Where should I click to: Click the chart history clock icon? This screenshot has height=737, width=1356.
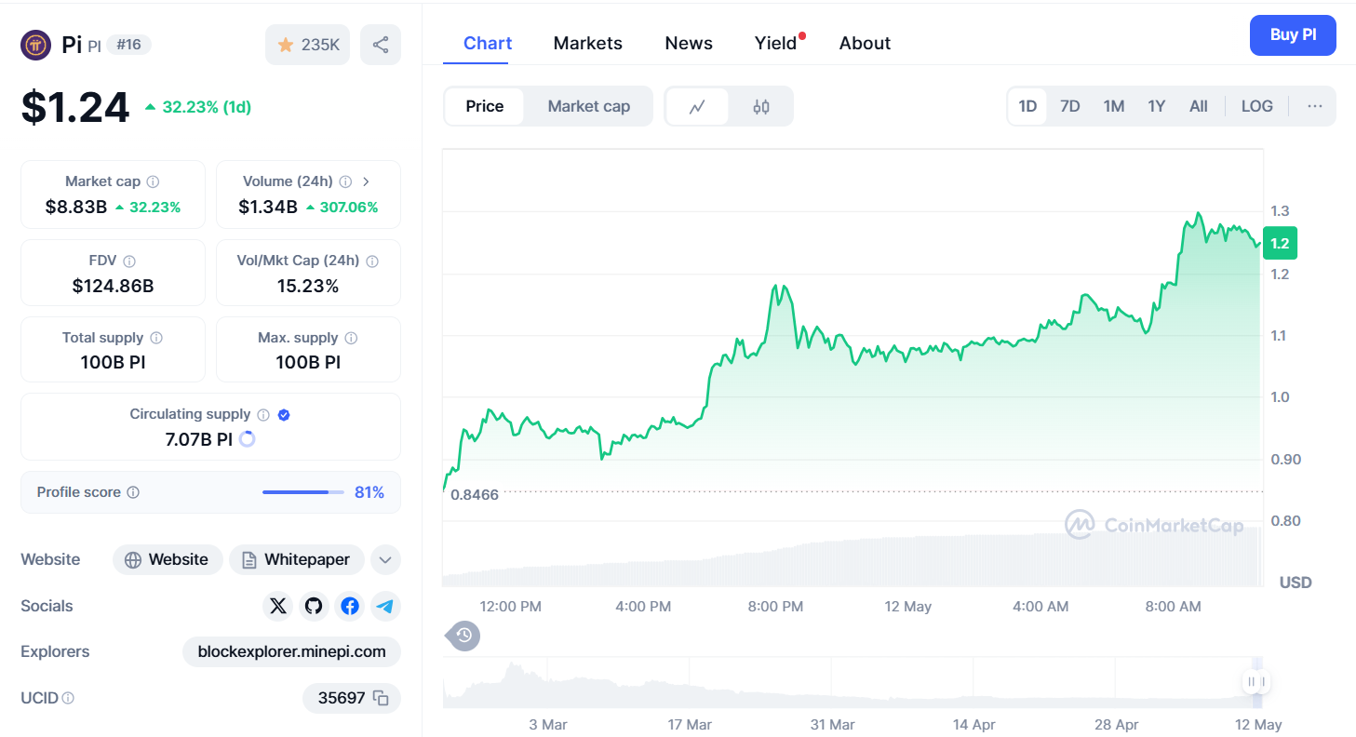point(463,636)
